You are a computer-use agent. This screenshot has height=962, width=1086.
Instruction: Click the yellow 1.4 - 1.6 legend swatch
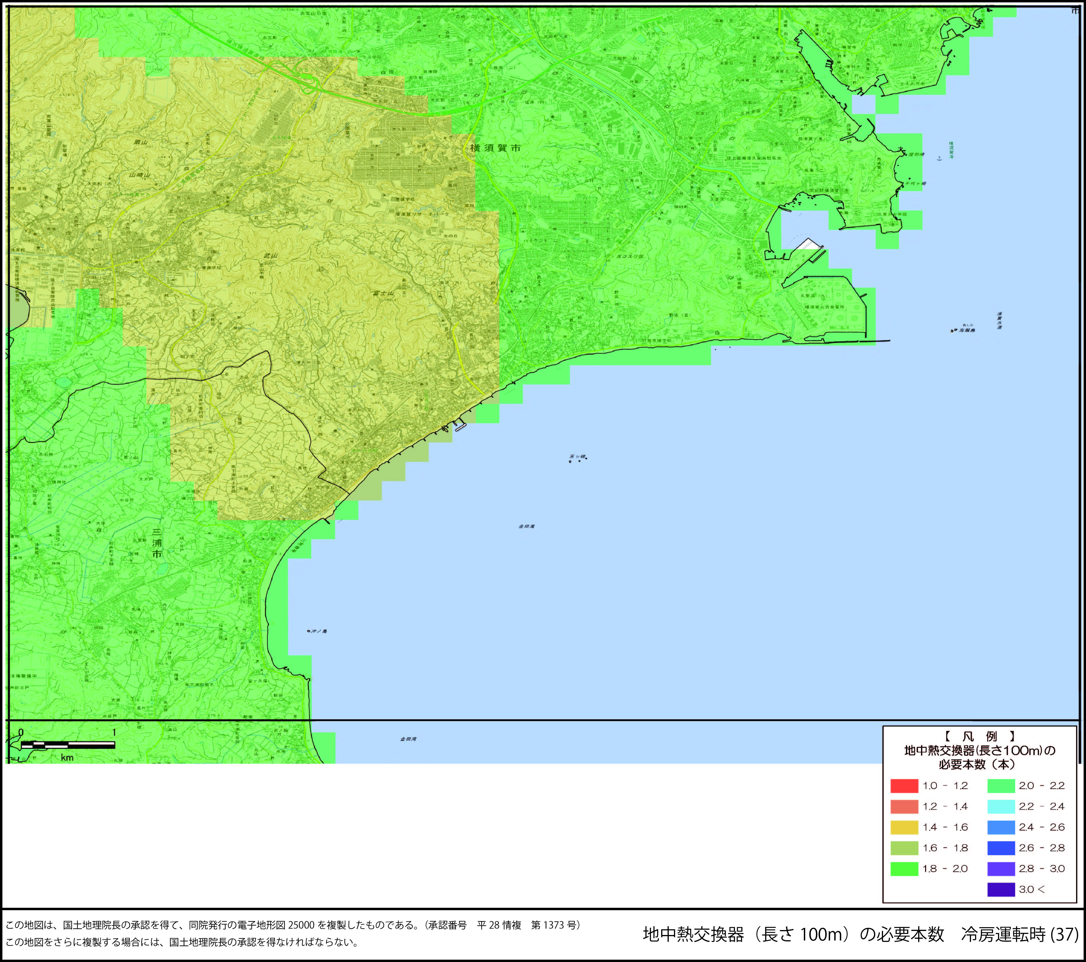pos(904,827)
